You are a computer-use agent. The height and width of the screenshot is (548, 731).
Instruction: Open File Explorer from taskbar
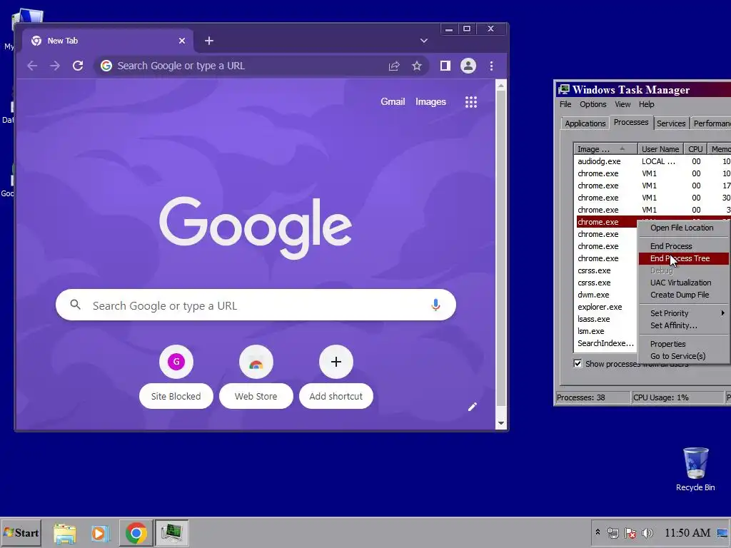click(x=65, y=533)
